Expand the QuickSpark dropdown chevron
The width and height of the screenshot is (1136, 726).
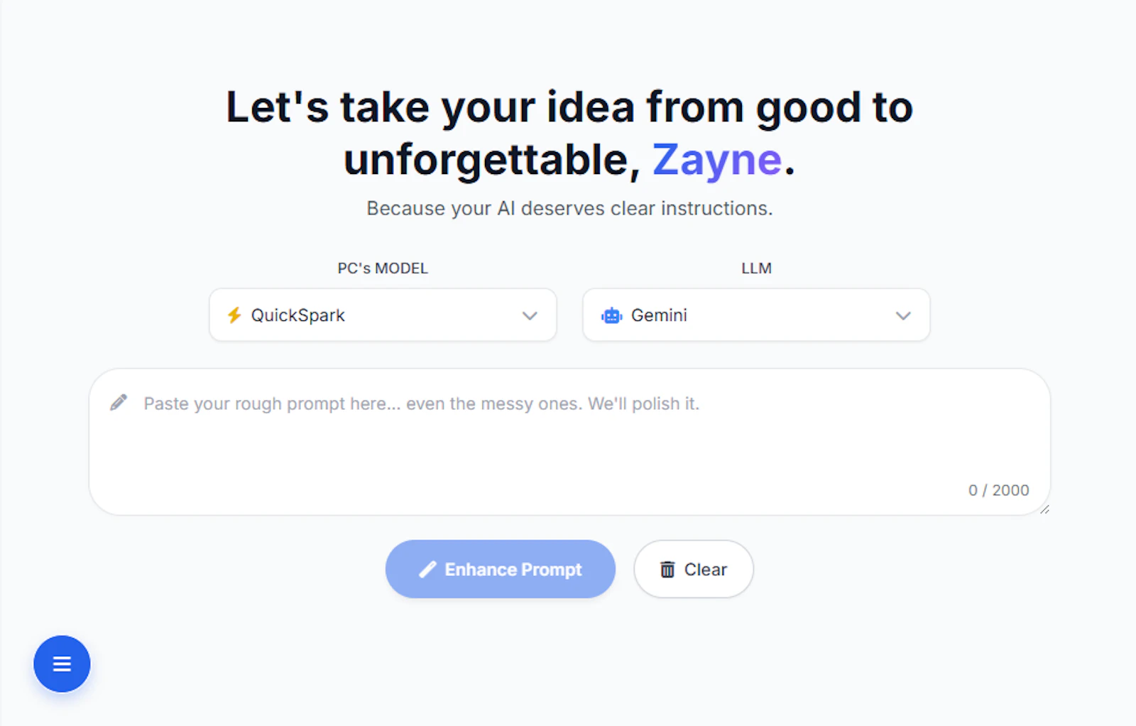click(530, 315)
